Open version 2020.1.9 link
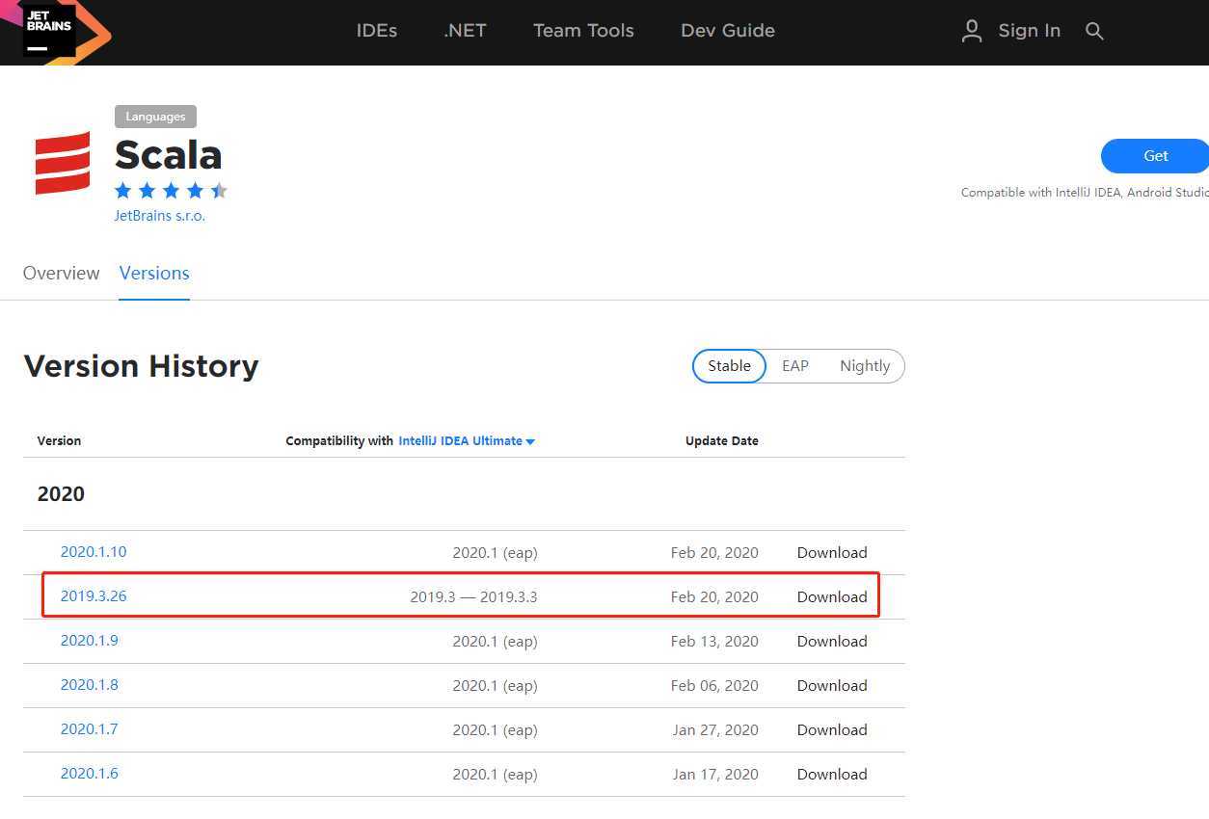 pyautogui.click(x=90, y=641)
